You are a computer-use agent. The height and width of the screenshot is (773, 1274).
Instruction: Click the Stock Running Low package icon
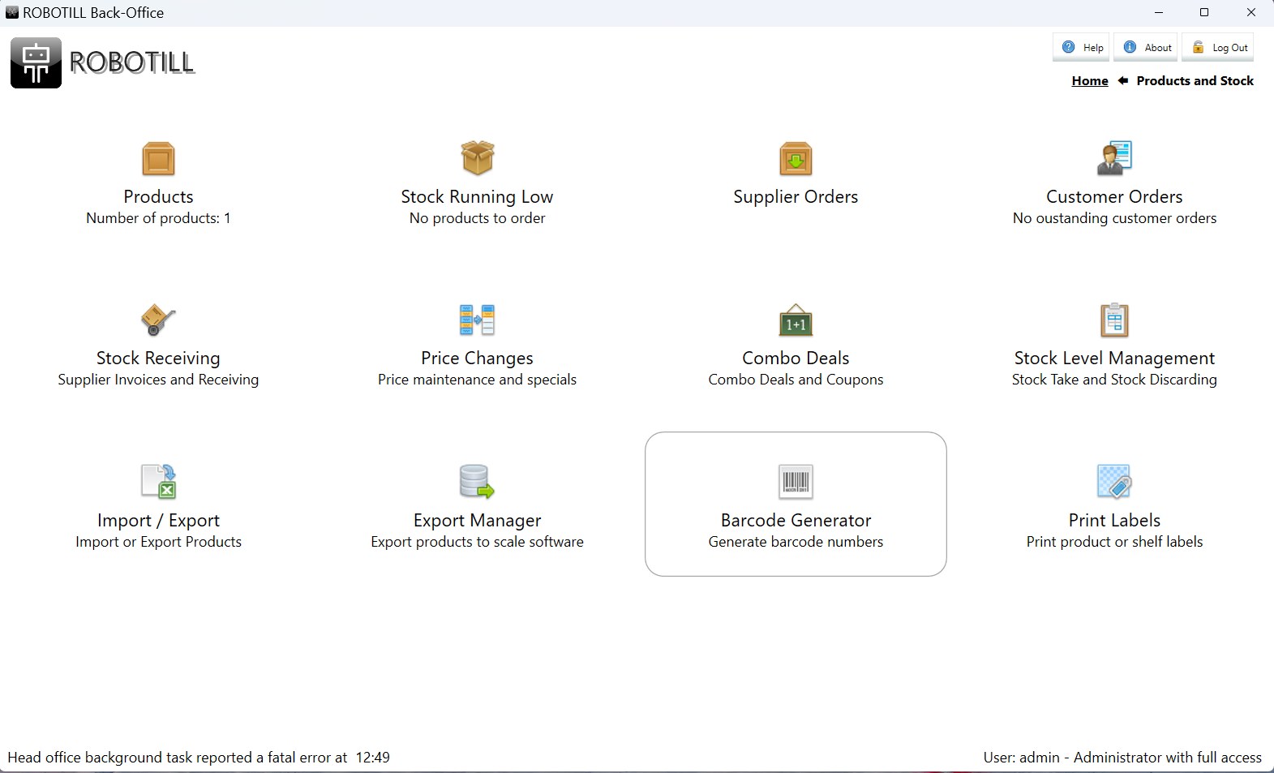click(477, 158)
